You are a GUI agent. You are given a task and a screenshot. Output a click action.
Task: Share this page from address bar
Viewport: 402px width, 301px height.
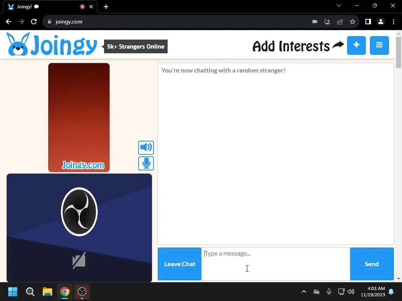tap(340, 22)
